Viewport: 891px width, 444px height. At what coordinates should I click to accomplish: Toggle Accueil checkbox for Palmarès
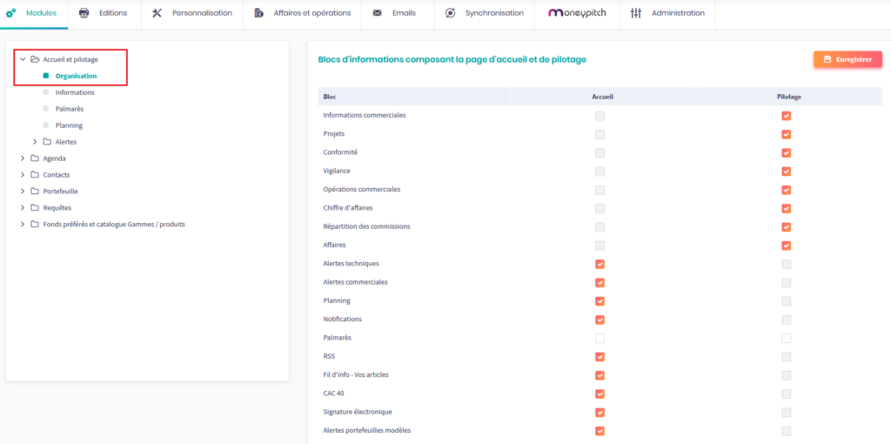[600, 338]
